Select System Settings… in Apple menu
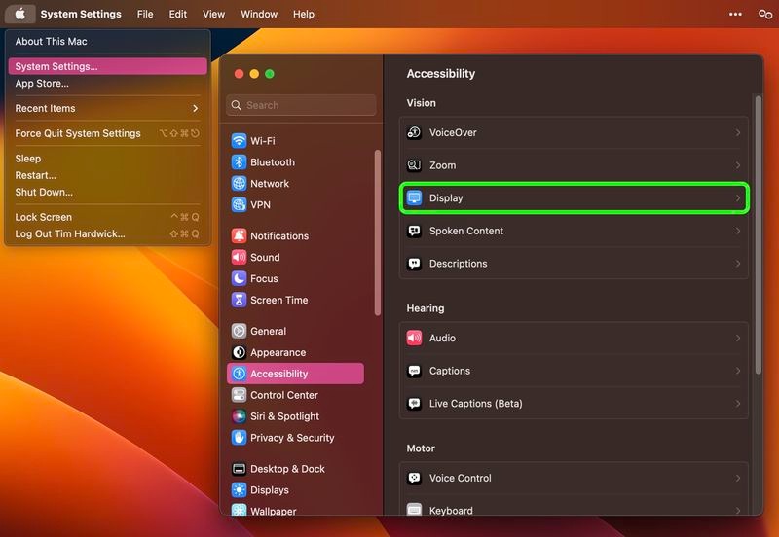The height and width of the screenshot is (537, 779). click(108, 66)
